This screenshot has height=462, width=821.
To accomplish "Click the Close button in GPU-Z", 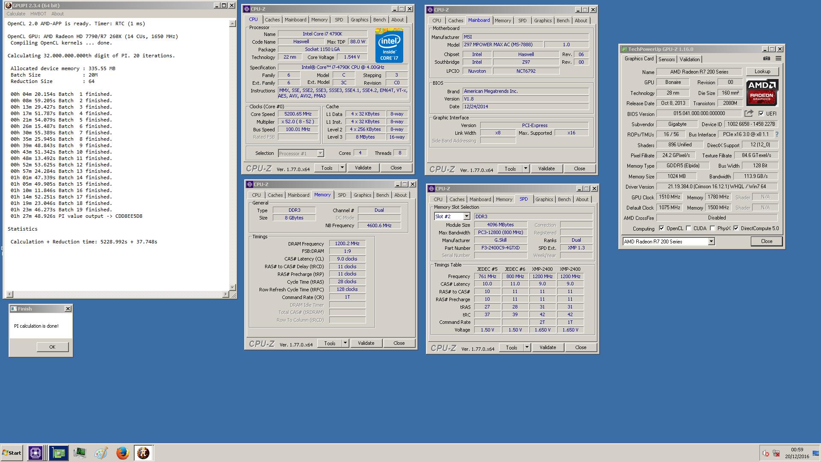I will [x=767, y=241].
